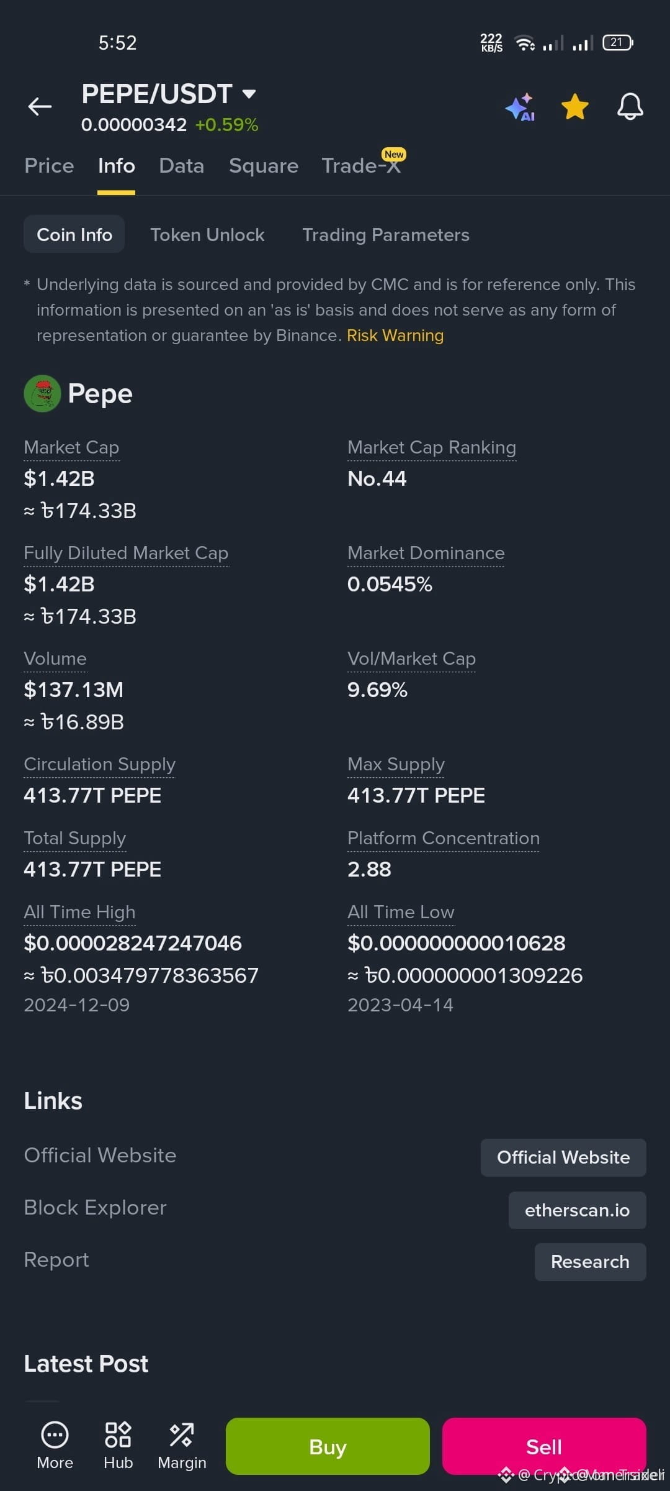The height and width of the screenshot is (1491, 670).
Task: Select the Token Unlock sub-tab
Action: (x=207, y=235)
